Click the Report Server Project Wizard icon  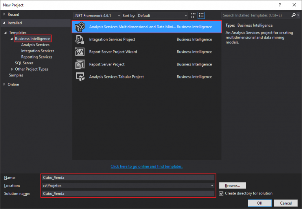[x=80, y=52]
